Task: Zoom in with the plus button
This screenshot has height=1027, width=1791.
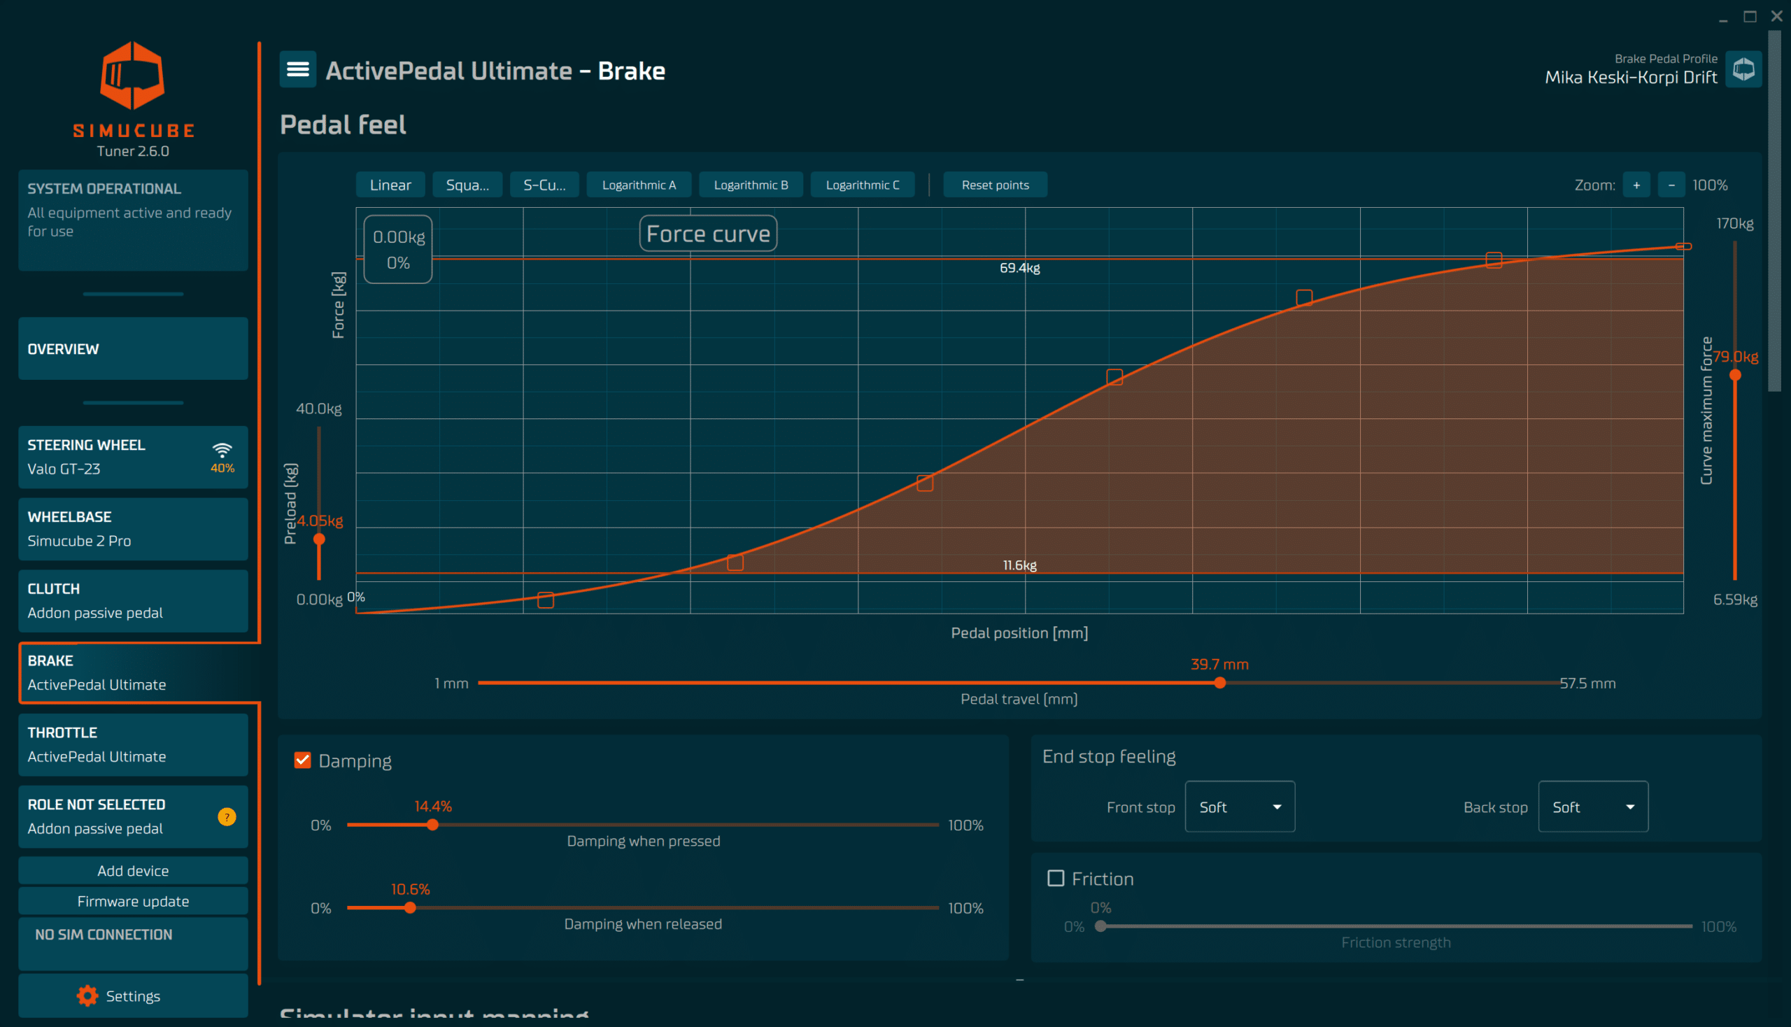Action: pos(1636,185)
